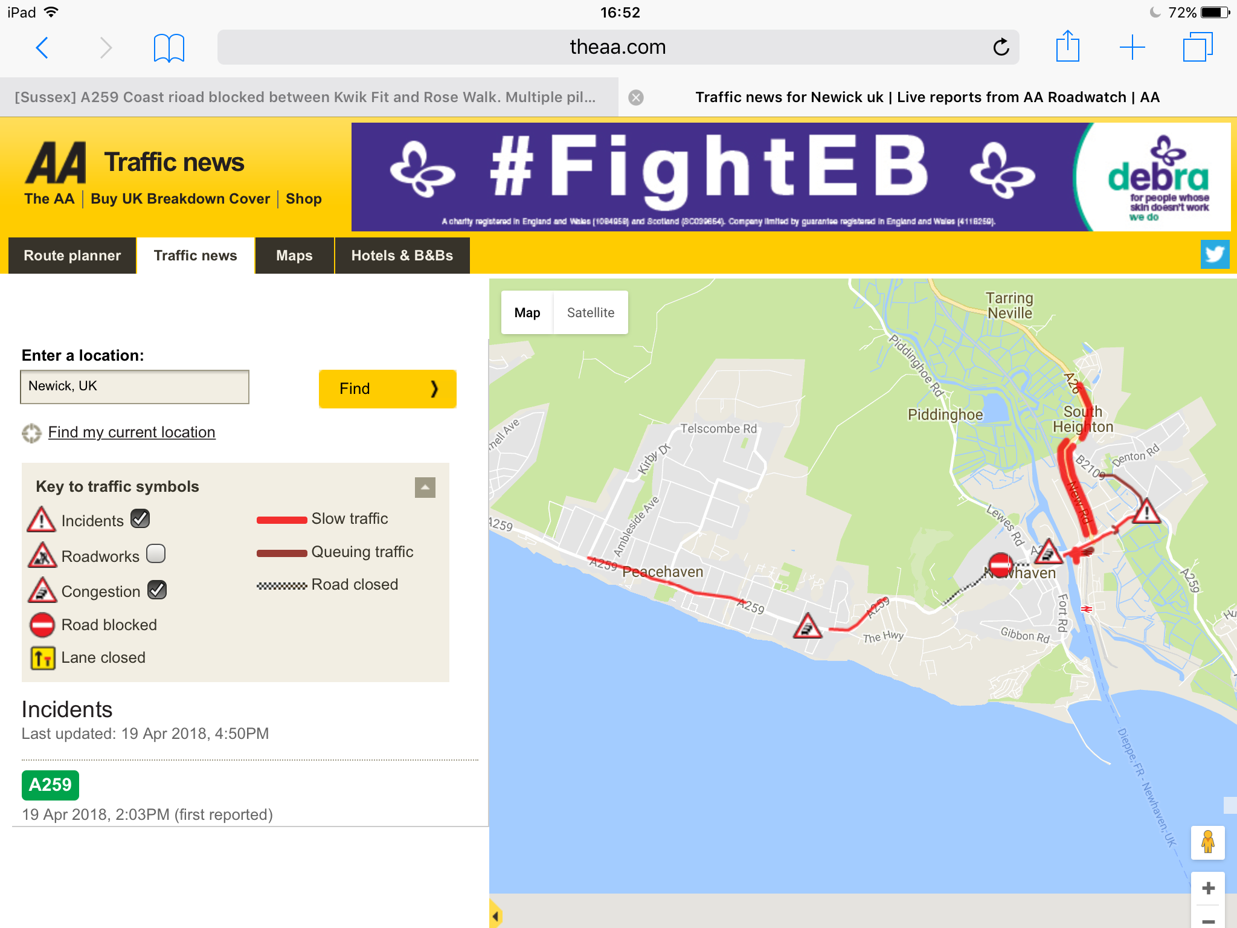Click the road blocked marker on map
This screenshot has width=1237, height=928.
1000,565
